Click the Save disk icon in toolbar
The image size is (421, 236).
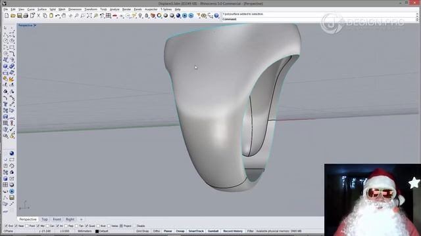19,16
